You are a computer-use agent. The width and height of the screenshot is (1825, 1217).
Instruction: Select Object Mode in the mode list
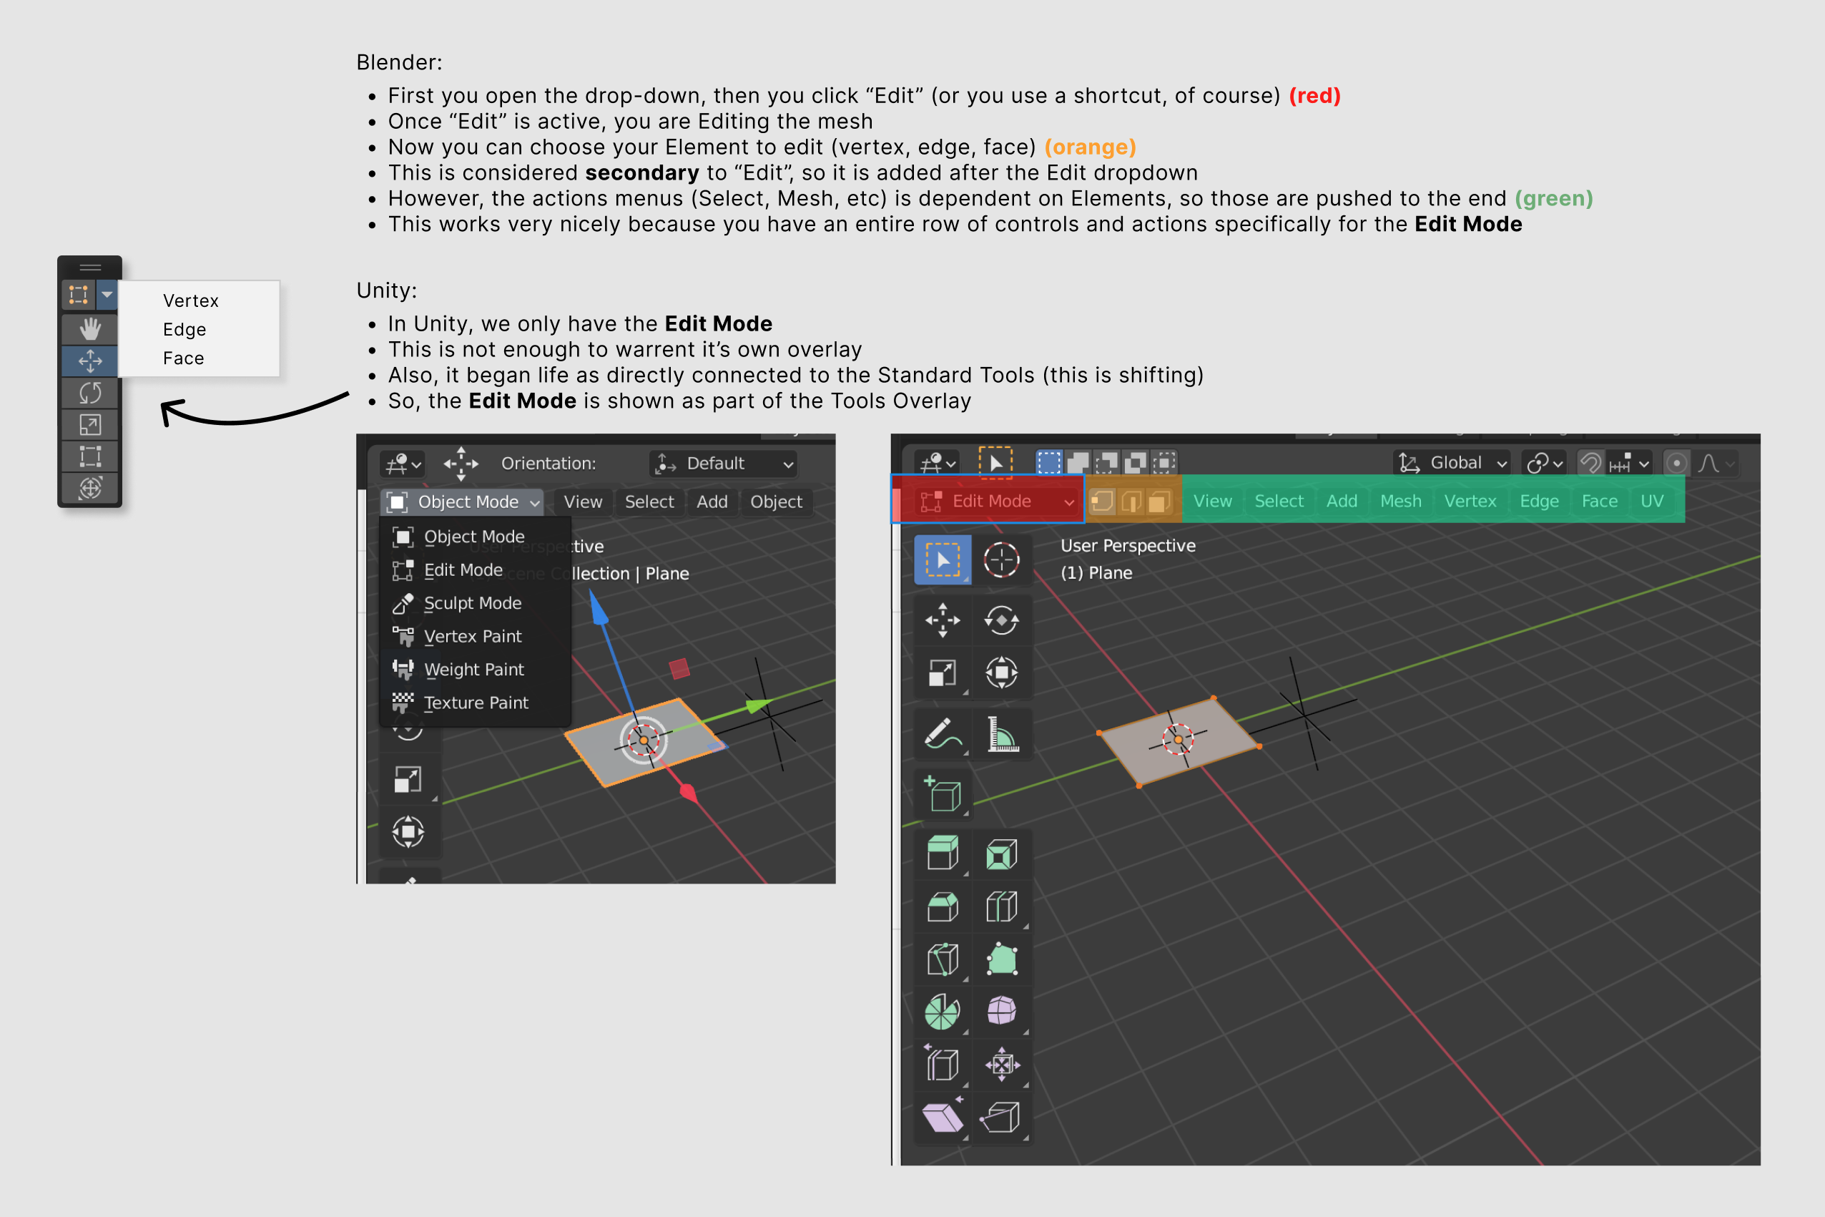[x=474, y=537]
